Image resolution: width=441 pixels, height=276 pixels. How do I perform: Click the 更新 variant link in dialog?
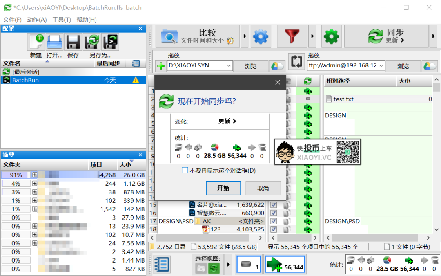(x=227, y=121)
